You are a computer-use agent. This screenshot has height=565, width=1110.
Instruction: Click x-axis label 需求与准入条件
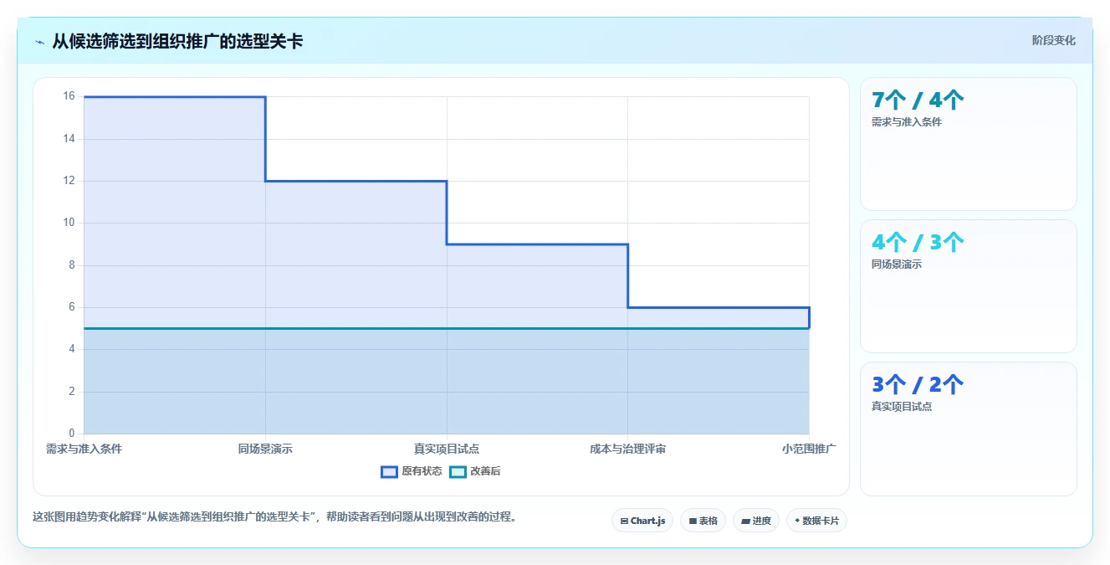(x=84, y=449)
